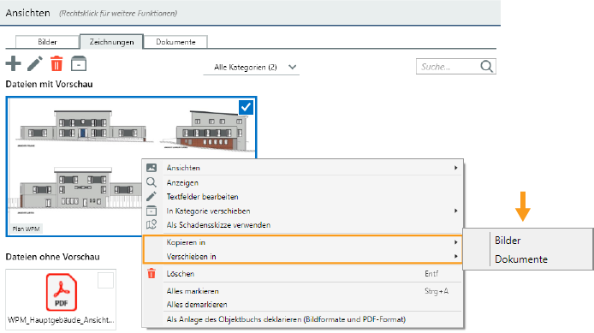Expand the In Kategorie verschieben submenu arrow
The width and height of the screenshot is (594, 333).
click(x=456, y=211)
